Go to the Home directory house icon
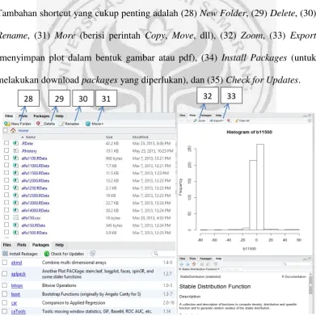The width and height of the screenshot is (316, 316). click(13, 130)
